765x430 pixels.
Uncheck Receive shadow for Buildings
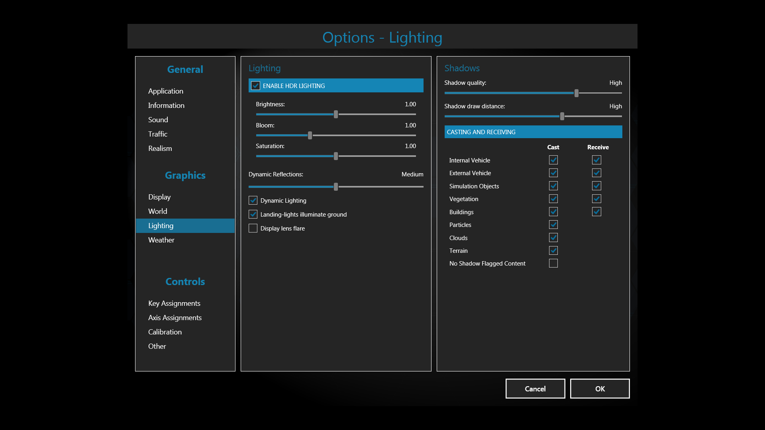point(596,212)
